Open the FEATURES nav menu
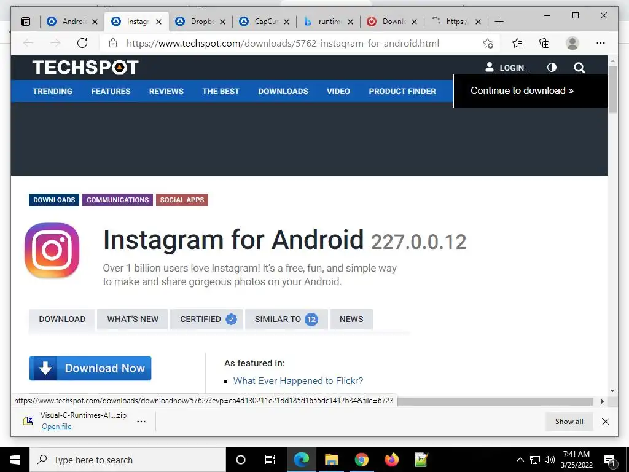Screen dimensions: 629x472 click(111, 91)
